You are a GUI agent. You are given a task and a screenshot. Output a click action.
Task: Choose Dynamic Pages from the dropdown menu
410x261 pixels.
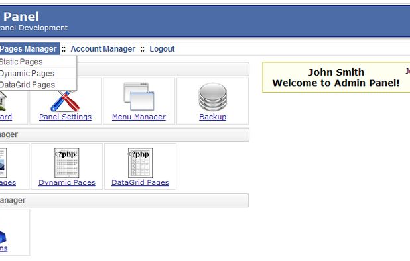(x=38, y=74)
